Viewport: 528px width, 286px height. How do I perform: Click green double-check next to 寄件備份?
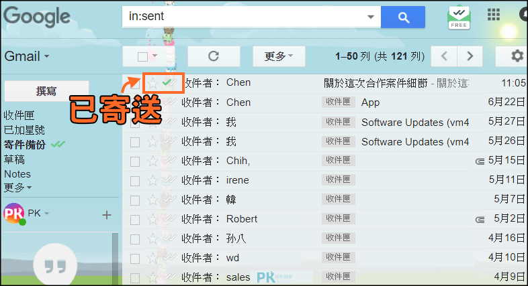[58, 145]
